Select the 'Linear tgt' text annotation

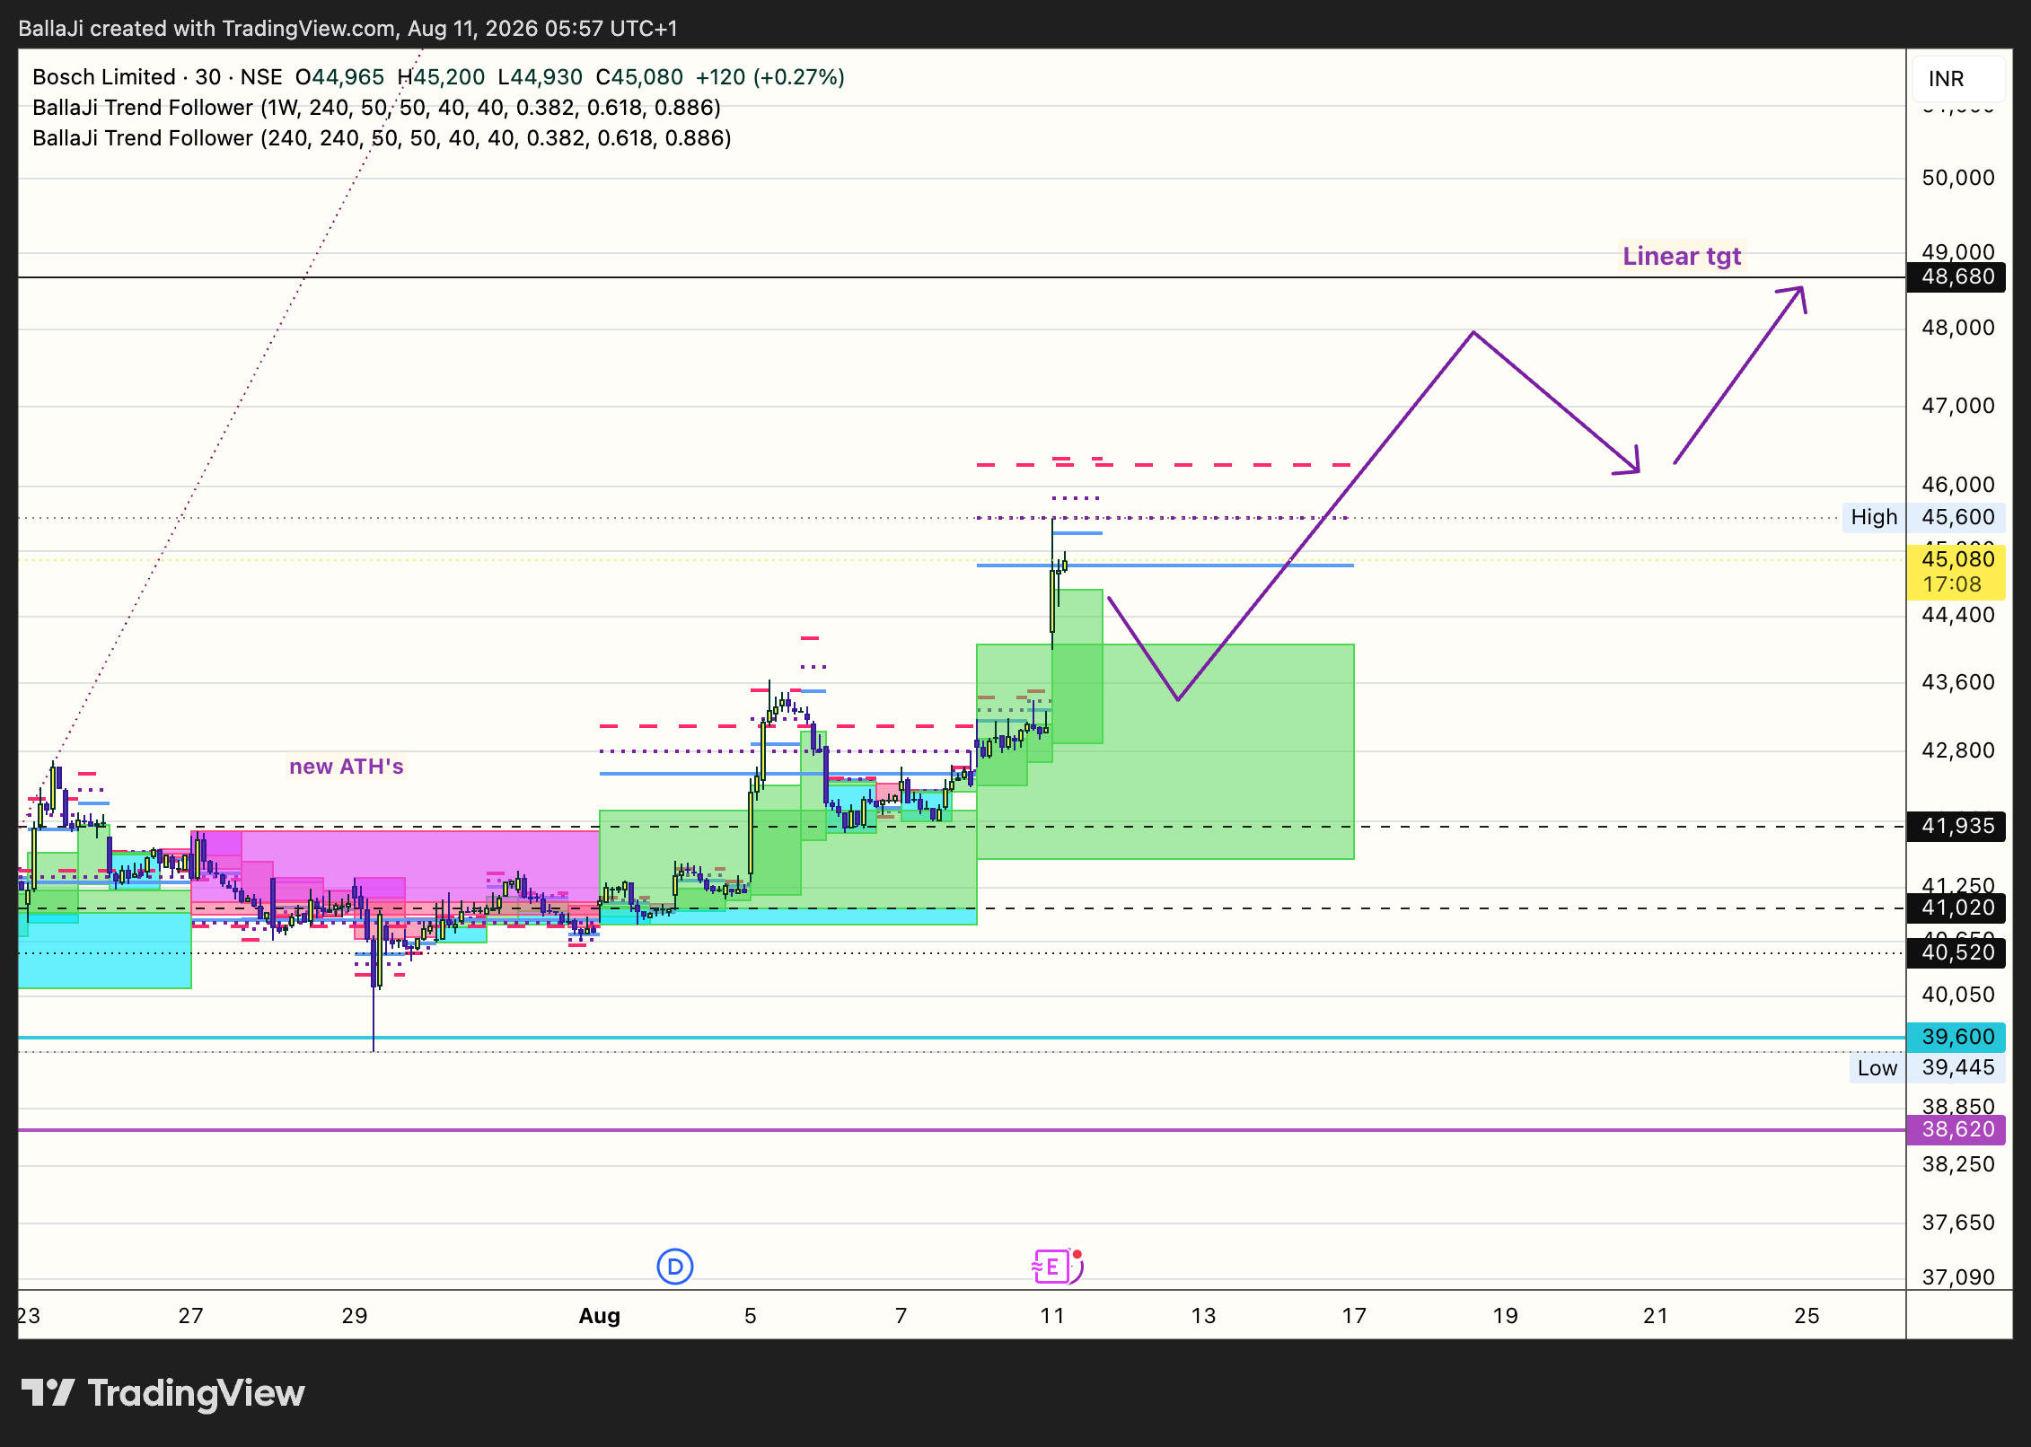(x=1682, y=257)
